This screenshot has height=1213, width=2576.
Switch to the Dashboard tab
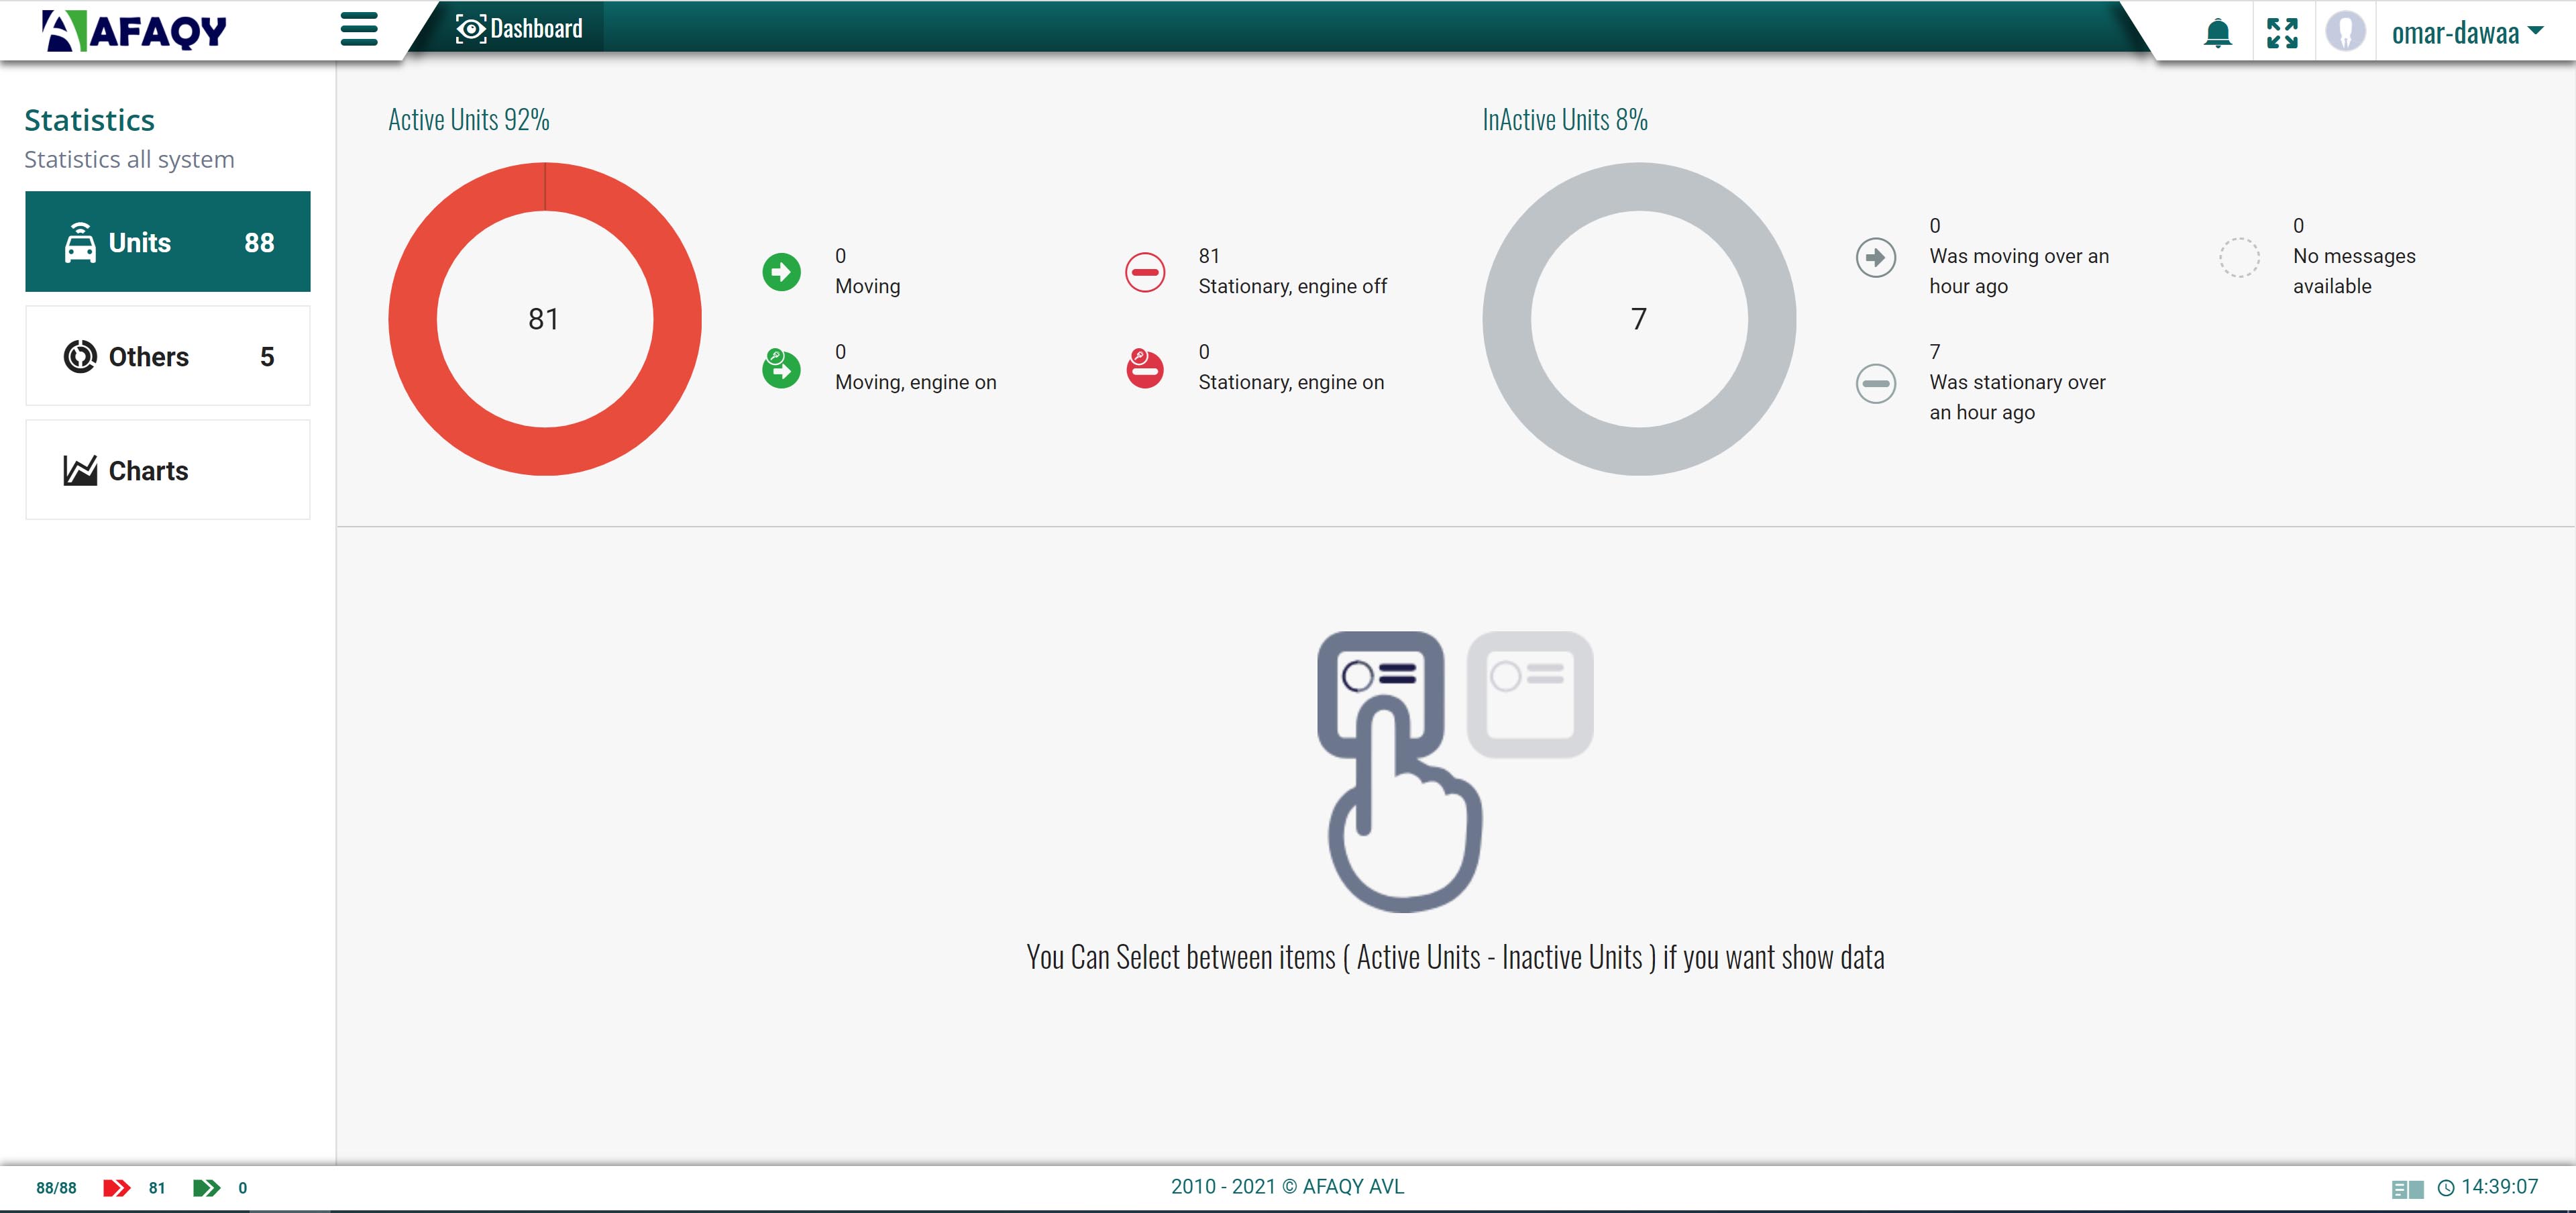519,28
